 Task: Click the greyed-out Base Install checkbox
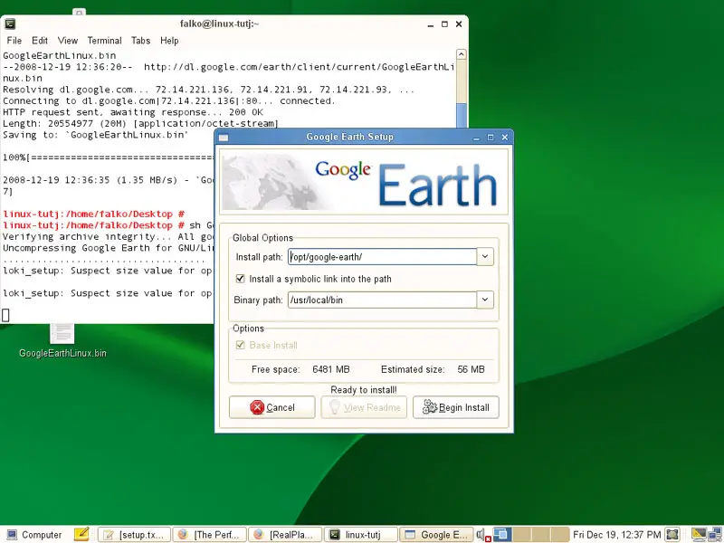pyautogui.click(x=240, y=345)
